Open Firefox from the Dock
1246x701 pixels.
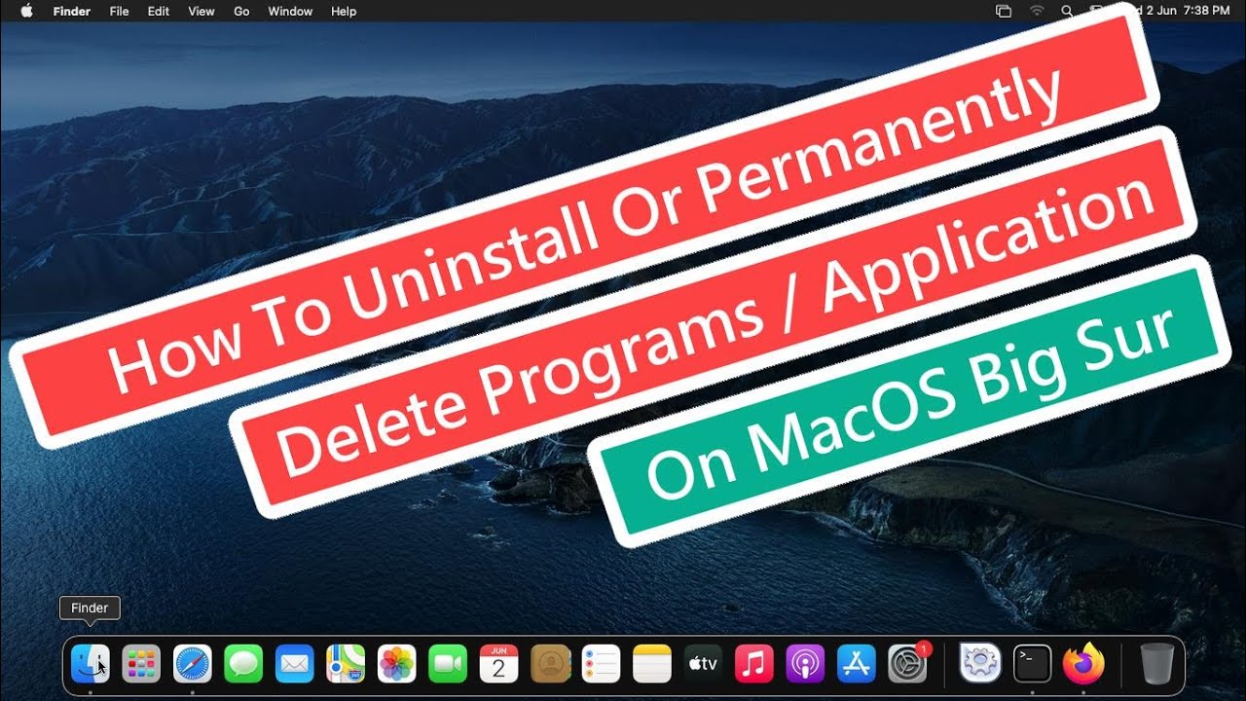(x=1083, y=664)
